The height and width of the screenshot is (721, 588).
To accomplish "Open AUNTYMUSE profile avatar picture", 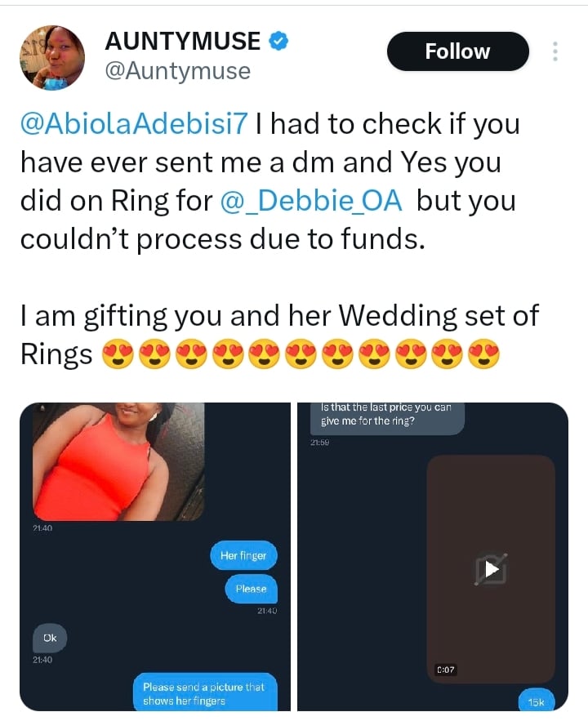I will (51, 57).
